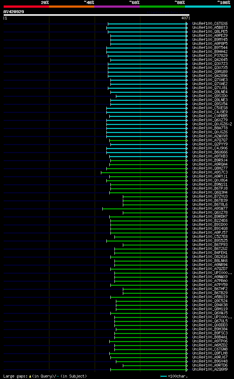Open the UniRef100_Q8H277 hit
This screenshot has width=234, height=379.
(x=210, y=168)
